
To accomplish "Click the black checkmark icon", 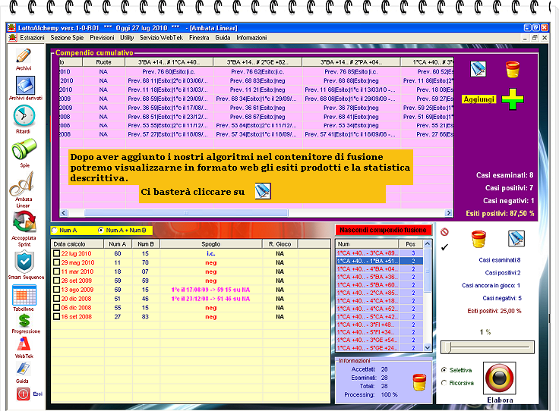I will point(444,247).
